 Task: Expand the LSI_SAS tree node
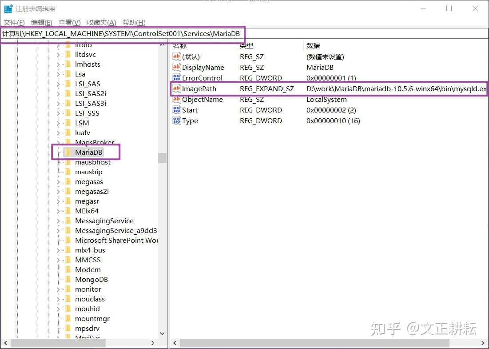pyautogui.click(x=58, y=84)
